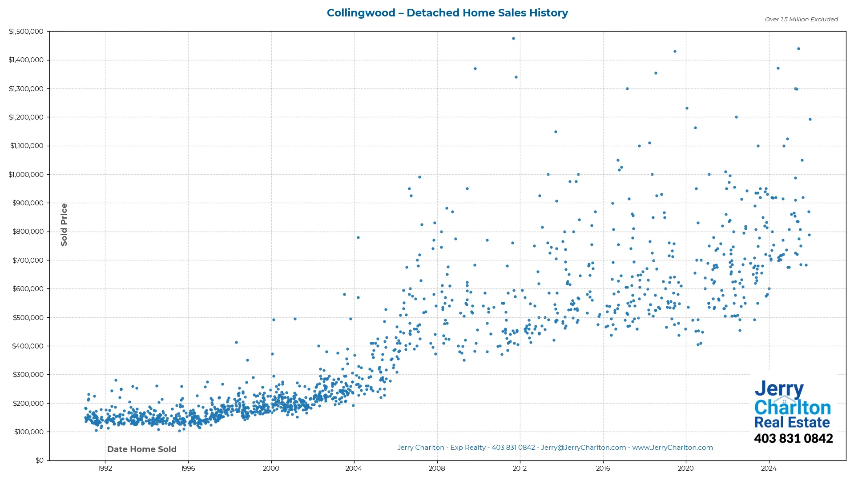Select the highest data point near 2012
This screenshot has height=480, width=854.
[x=514, y=38]
